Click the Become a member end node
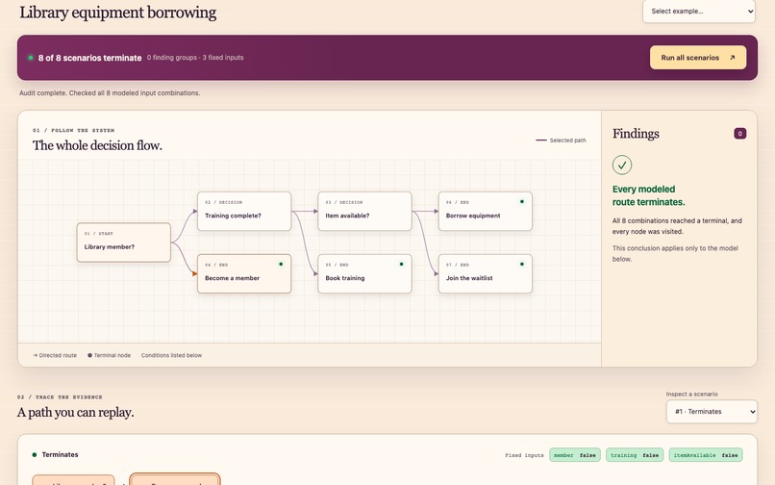 (x=244, y=273)
